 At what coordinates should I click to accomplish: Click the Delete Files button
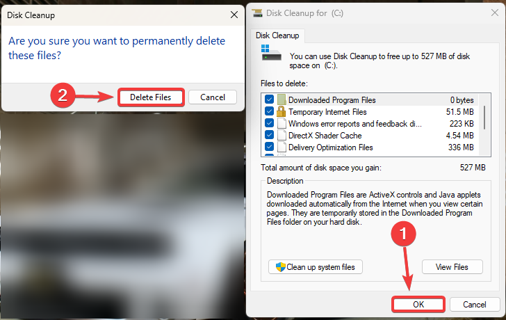point(151,97)
